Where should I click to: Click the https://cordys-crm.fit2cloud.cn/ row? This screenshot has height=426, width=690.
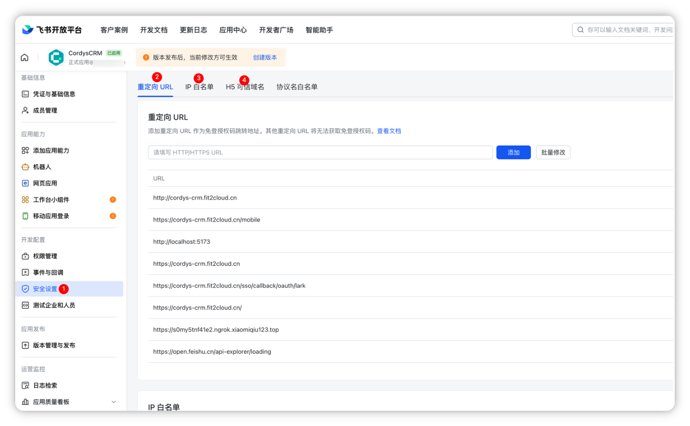[410, 307]
